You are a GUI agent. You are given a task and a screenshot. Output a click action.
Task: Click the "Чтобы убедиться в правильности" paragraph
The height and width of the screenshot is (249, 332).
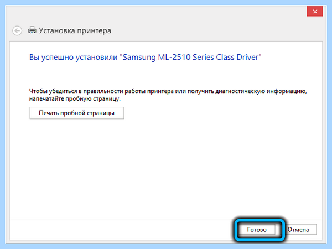tap(168, 95)
